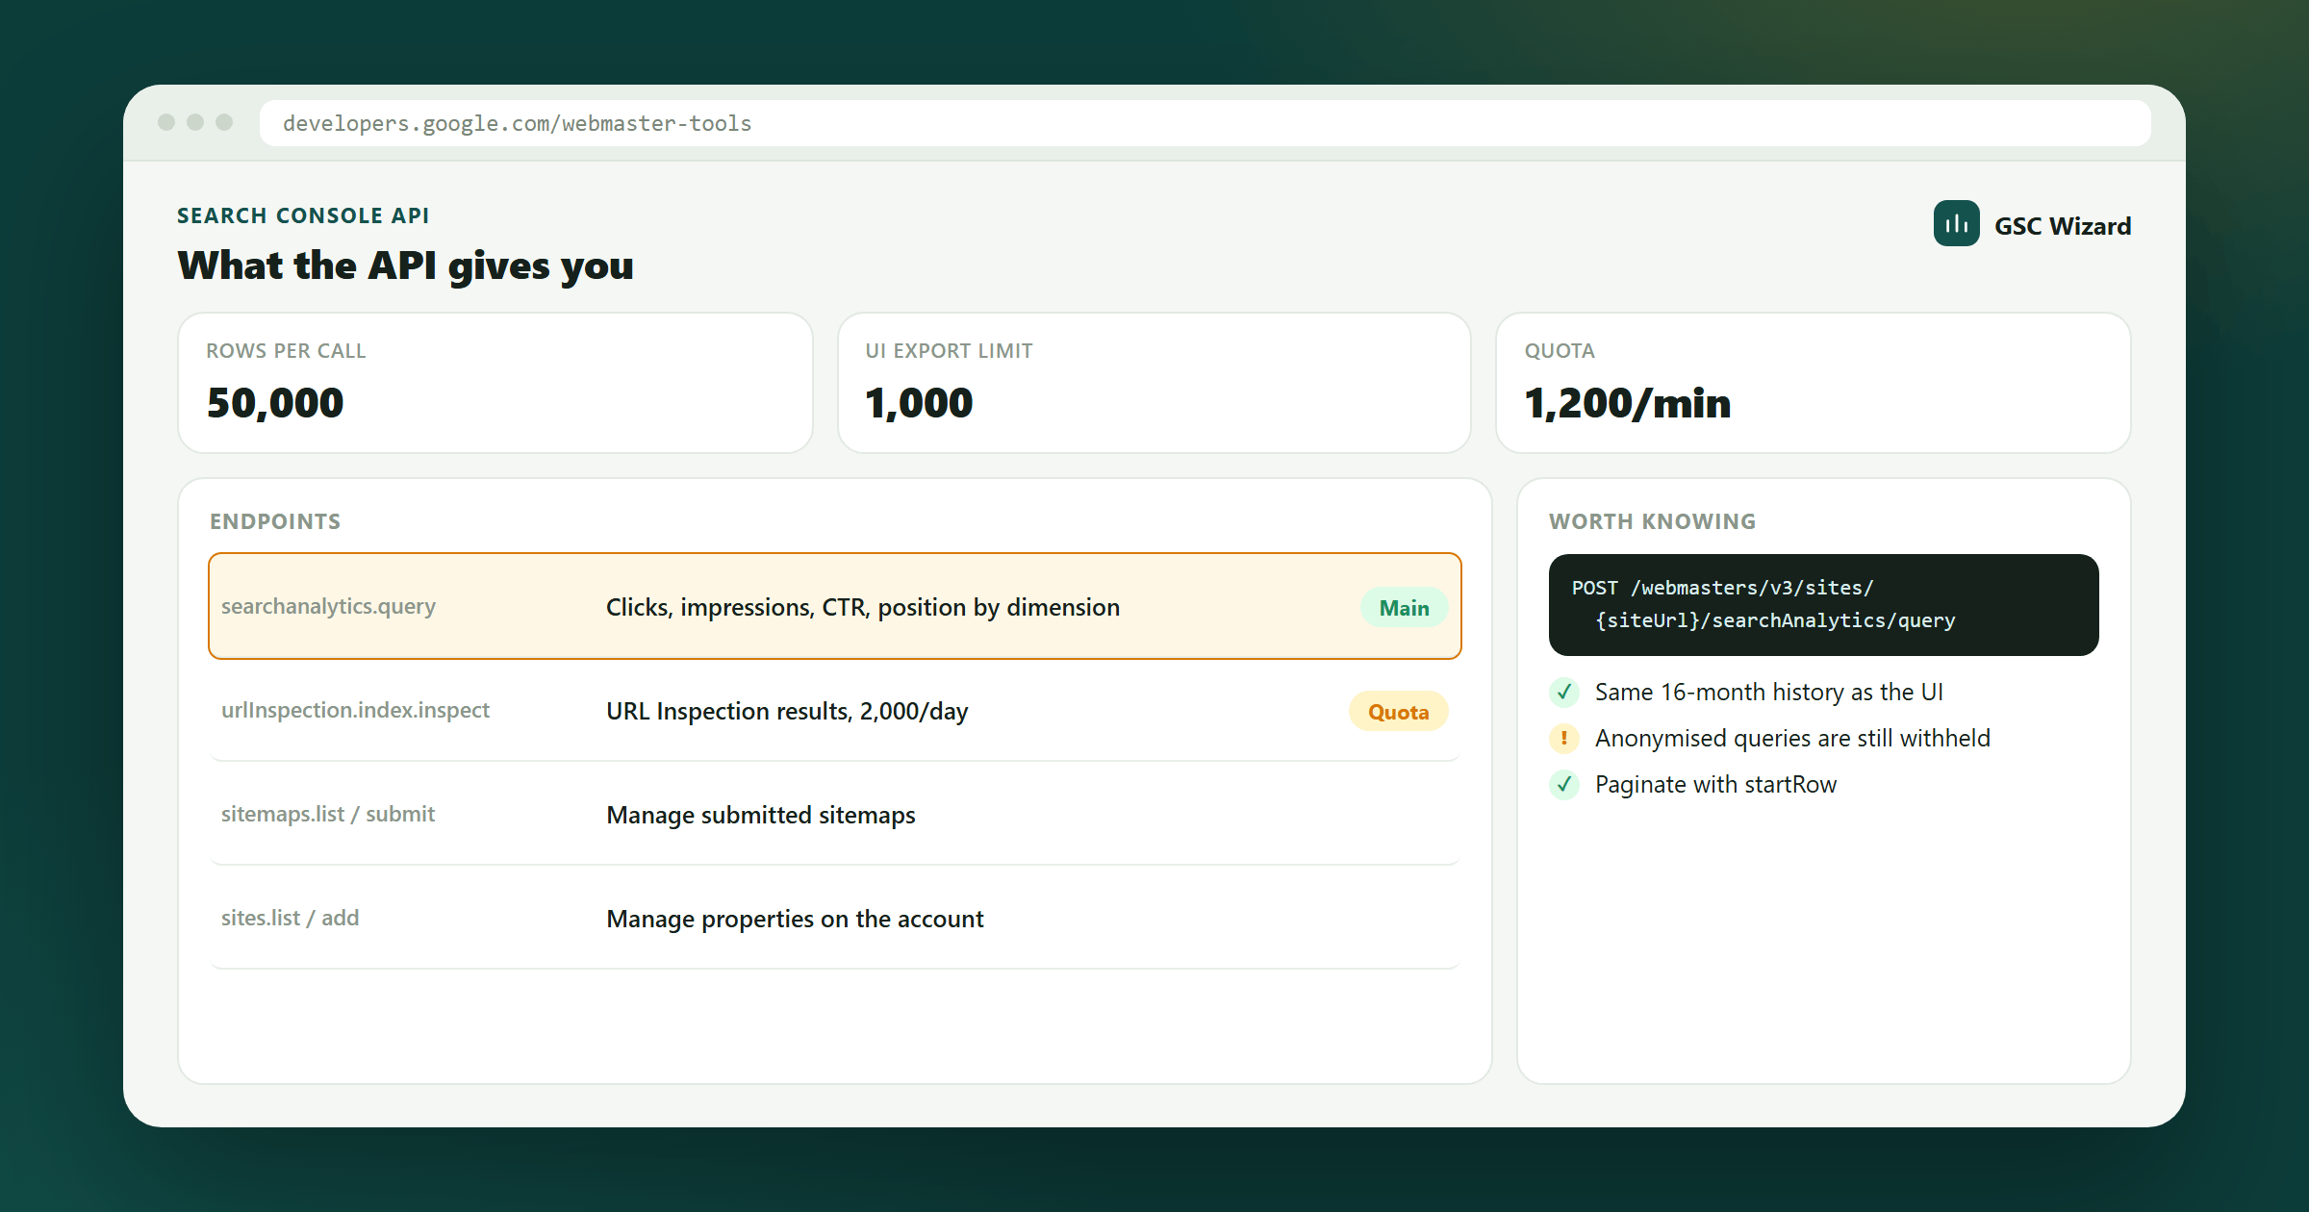Click the green checkmark beside '16-month history'
This screenshot has height=1212, width=2309.
click(x=1564, y=692)
